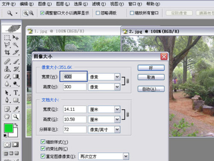Select the Hand tool
This screenshot has width=214, height=161.
(7, 117)
